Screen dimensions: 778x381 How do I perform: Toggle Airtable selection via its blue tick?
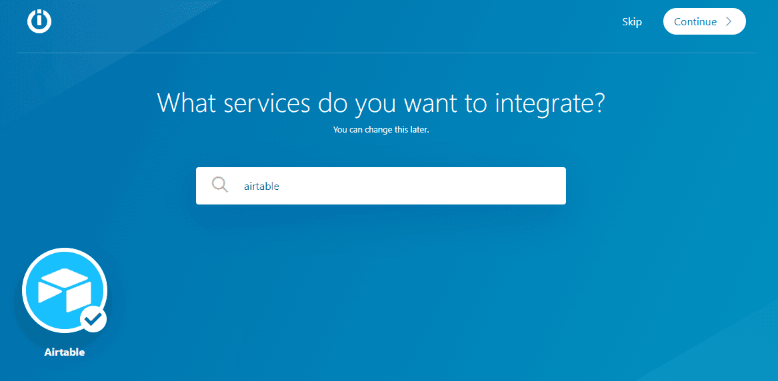point(94,319)
